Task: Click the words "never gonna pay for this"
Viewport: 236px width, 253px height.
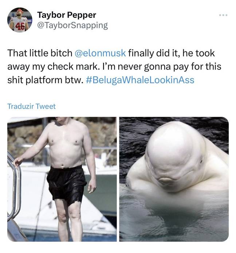Action: coord(169,66)
